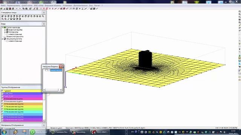The height and width of the screenshot is (135, 241).
Task: Close the Нагрузки/Видимо popup window
Action: (x=61, y=67)
